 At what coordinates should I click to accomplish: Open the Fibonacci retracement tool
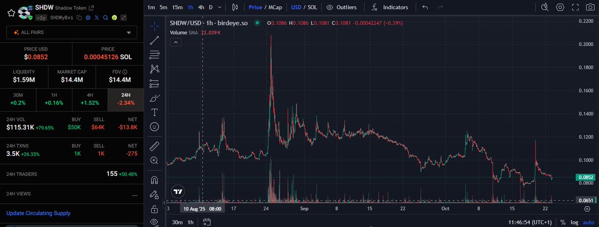coord(154,54)
